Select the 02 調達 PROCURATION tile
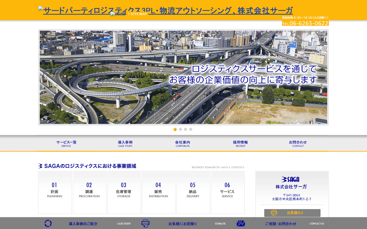Viewport: 367px width, 229px height. pyautogui.click(x=90, y=192)
